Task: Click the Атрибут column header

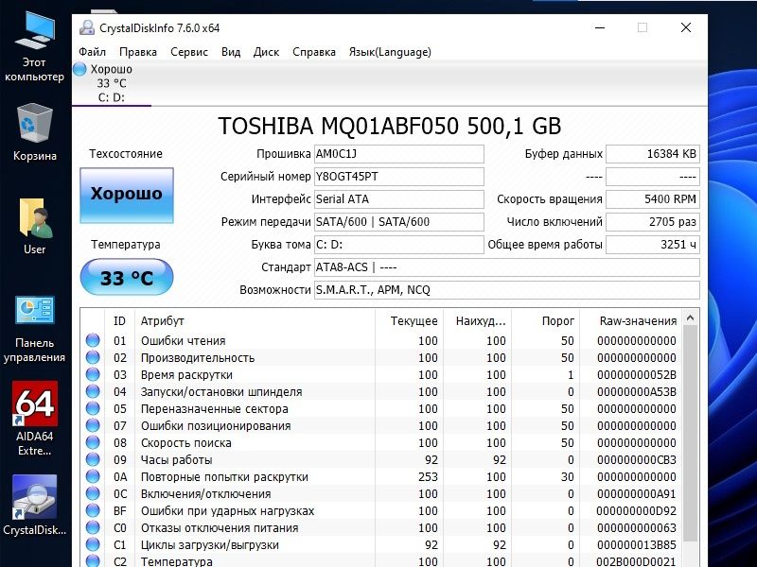Action: (x=255, y=321)
